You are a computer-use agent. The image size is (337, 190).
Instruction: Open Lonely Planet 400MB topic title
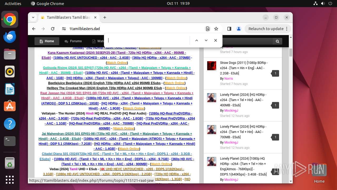tap(243, 100)
